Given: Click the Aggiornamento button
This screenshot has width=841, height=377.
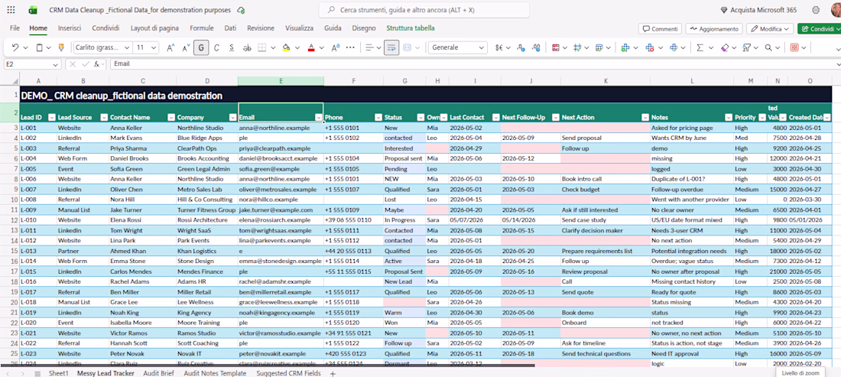Looking at the screenshot, I should [714, 29].
